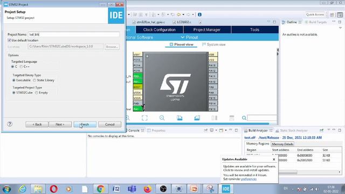
Task: Expand the Pinout dropdown menu
Action: click(189, 37)
